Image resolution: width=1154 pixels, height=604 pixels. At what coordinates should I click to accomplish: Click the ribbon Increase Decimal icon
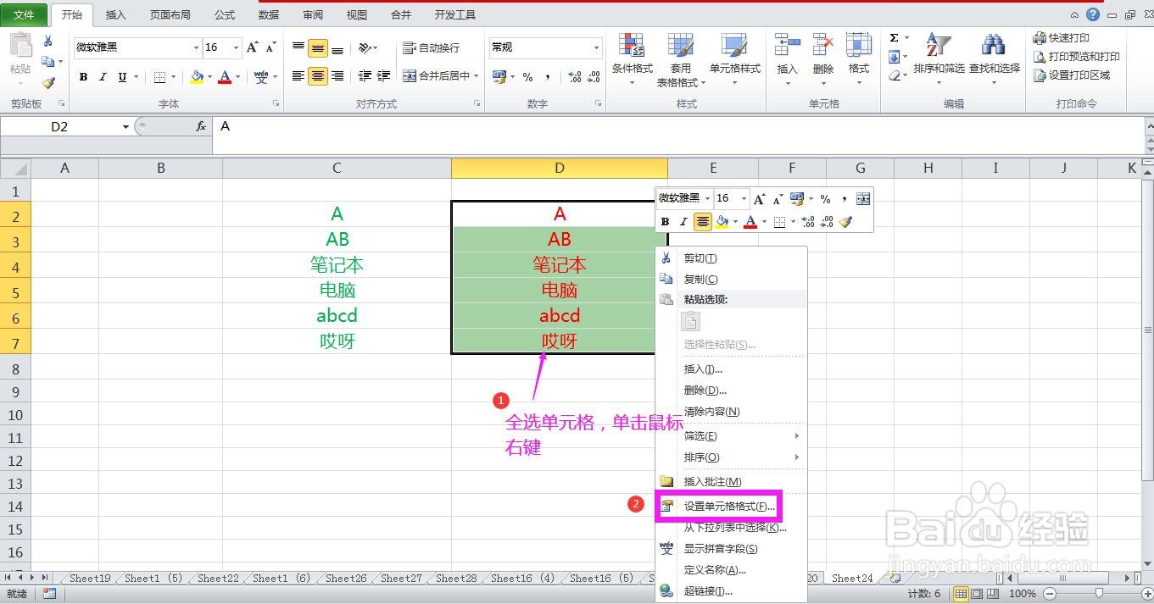click(x=574, y=77)
